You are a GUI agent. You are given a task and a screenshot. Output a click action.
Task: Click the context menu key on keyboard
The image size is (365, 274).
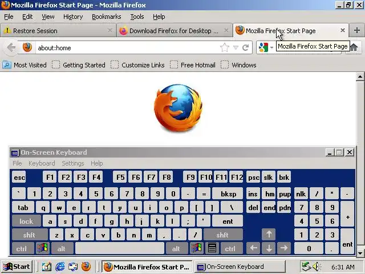tap(212, 248)
